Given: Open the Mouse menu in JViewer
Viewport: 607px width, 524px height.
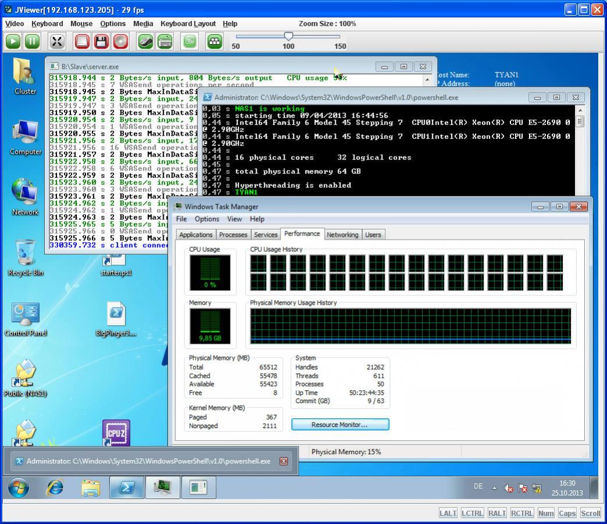Looking at the screenshot, I should (81, 24).
